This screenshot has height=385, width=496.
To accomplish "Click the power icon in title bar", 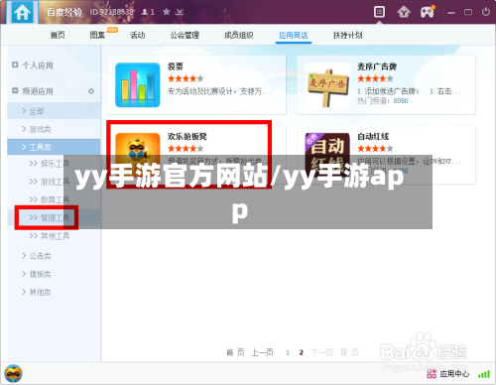I will point(485,12).
